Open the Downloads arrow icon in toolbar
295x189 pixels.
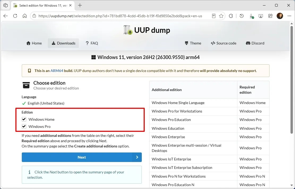point(251,16)
